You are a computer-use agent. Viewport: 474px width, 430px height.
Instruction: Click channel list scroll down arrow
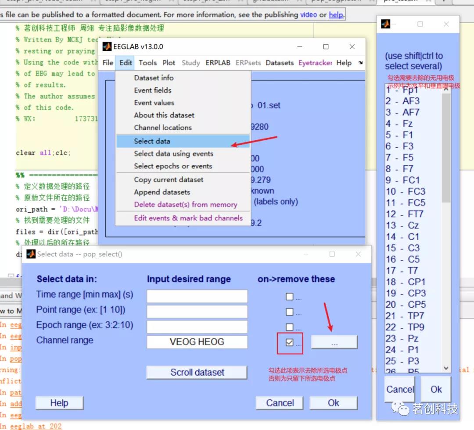(x=446, y=368)
